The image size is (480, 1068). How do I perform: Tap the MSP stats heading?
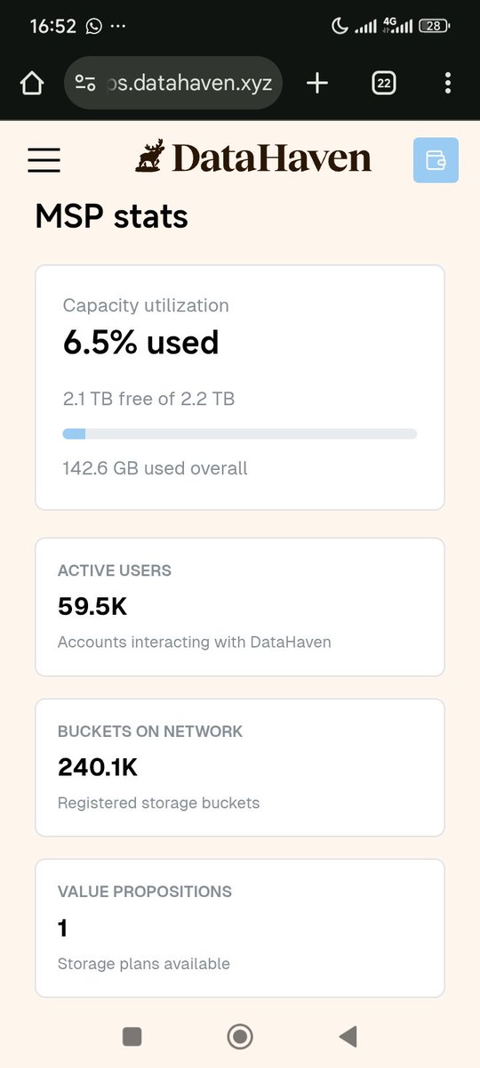tap(111, 216)
